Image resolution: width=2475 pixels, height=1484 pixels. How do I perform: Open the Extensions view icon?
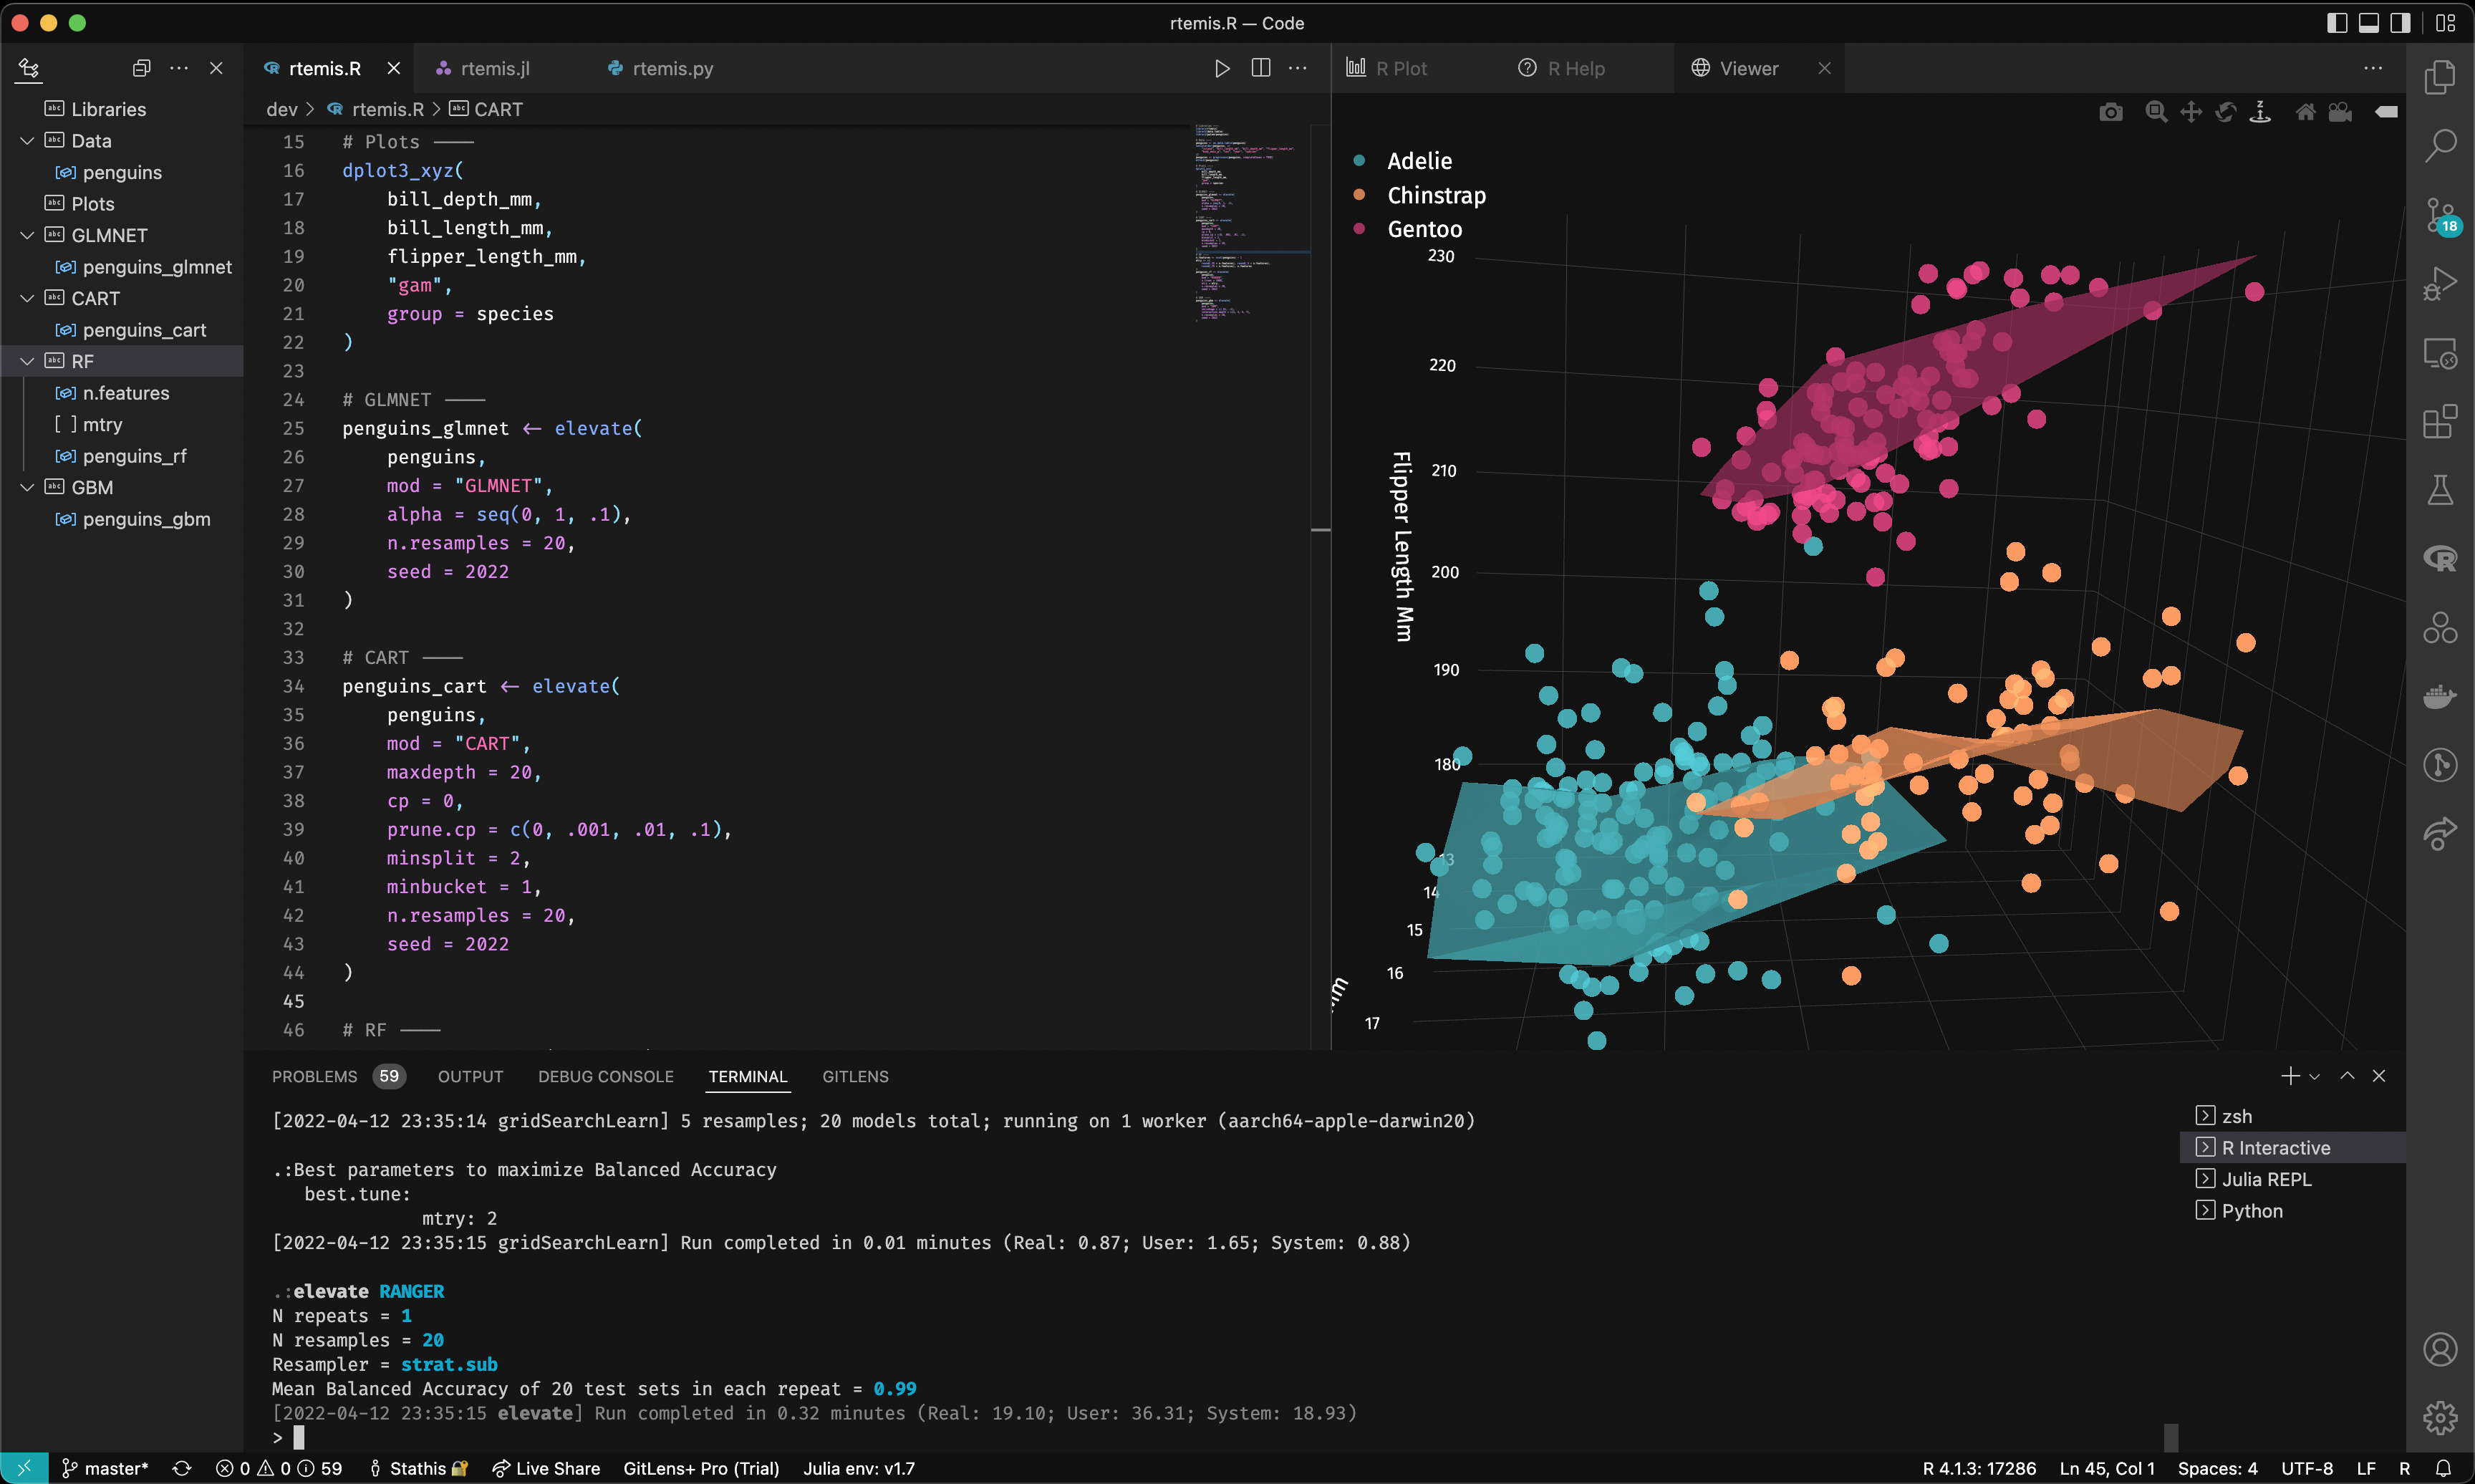(2439, 422)
